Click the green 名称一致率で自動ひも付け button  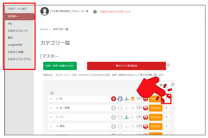point(60,66)
